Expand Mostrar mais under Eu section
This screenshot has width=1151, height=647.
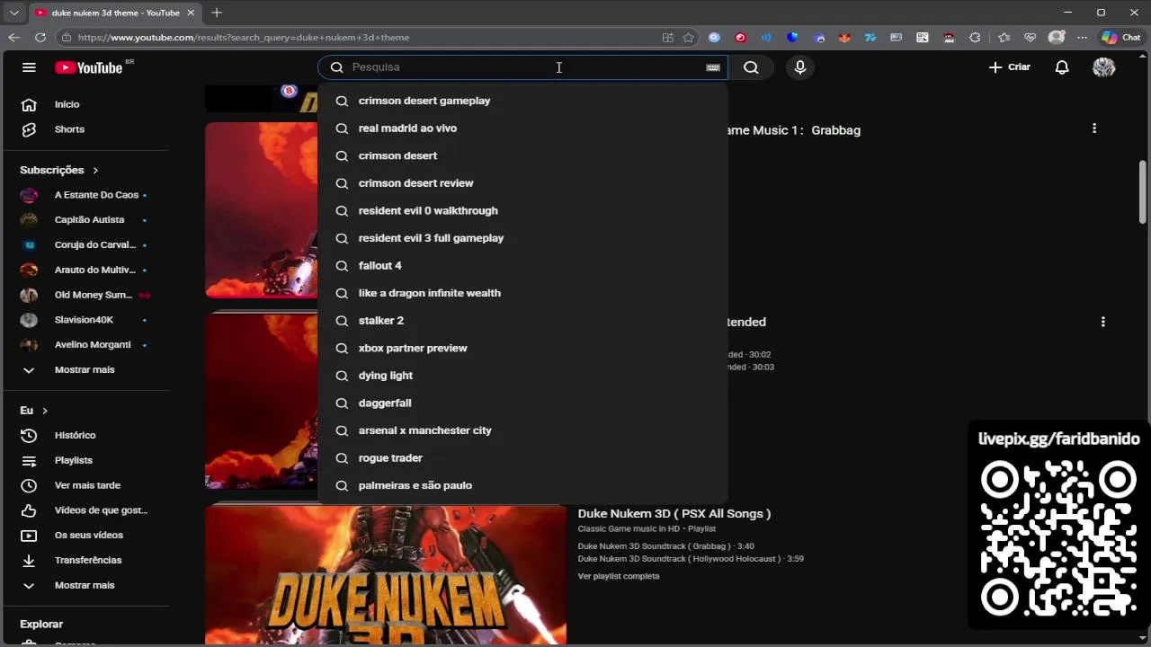click(x=86, y=585)
